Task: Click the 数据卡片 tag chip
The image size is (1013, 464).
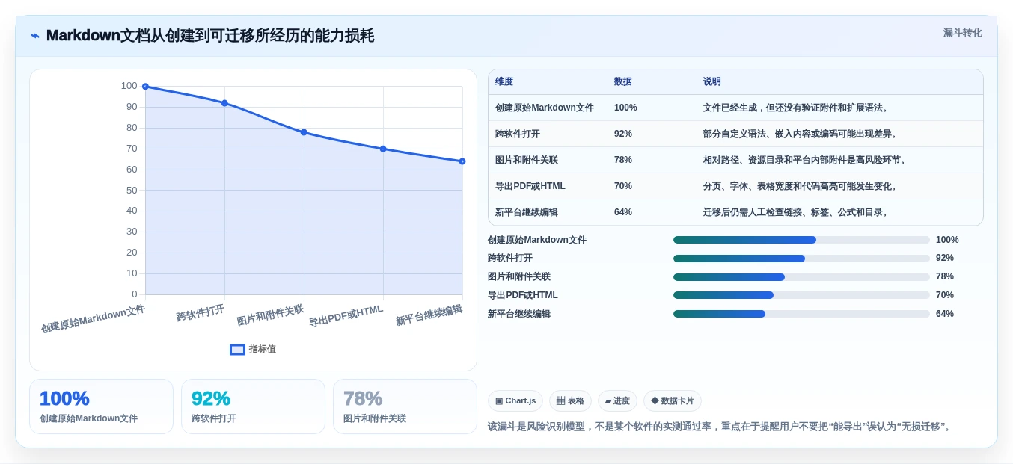Action: [x=673, y=401]
